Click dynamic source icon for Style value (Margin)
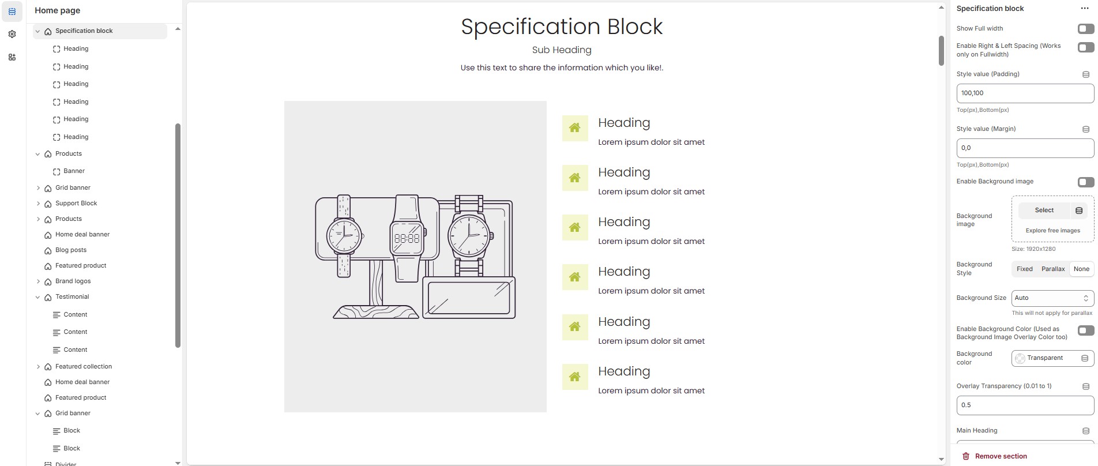 (1085, 129)
